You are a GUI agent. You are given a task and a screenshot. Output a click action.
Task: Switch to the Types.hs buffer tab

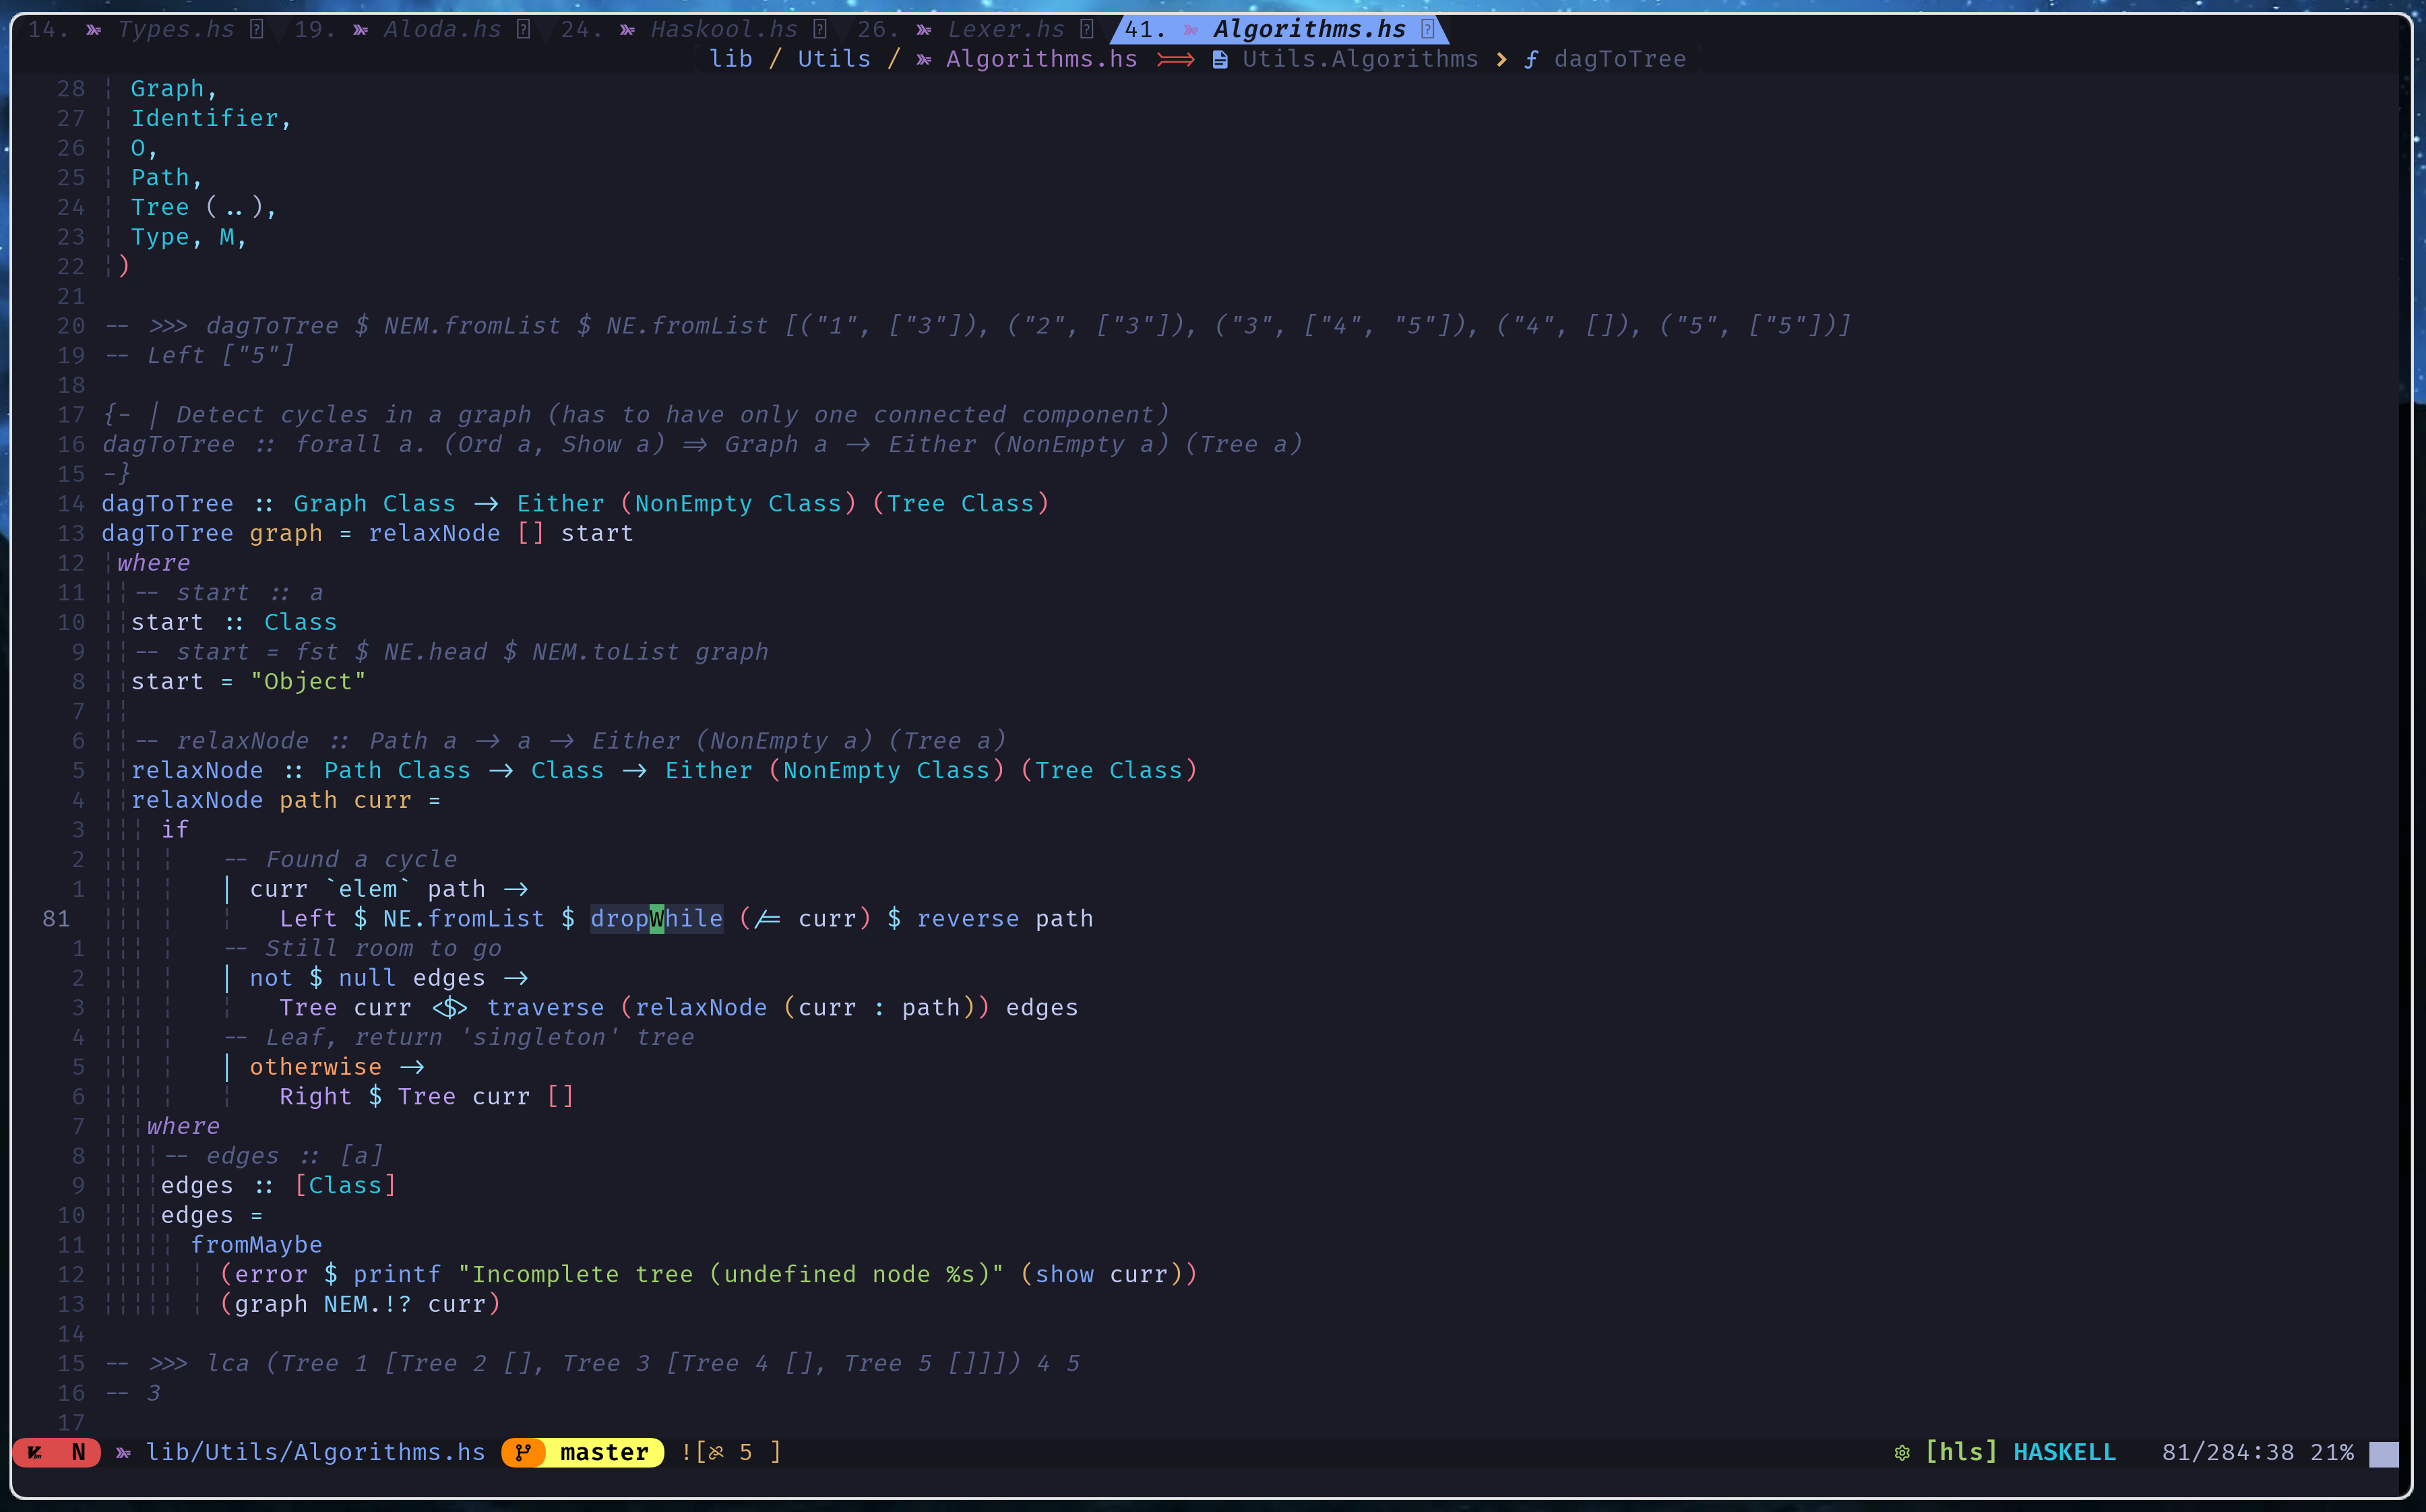tap(176, 30)
